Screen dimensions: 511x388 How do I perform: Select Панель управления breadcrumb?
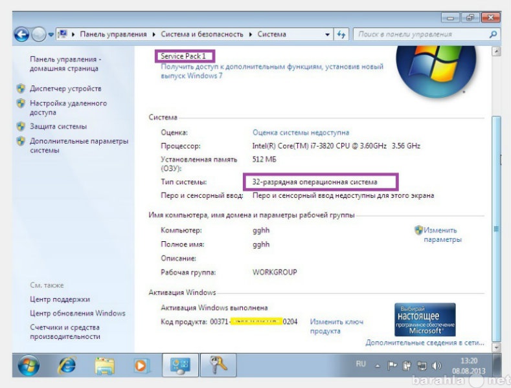coord(113,34)
